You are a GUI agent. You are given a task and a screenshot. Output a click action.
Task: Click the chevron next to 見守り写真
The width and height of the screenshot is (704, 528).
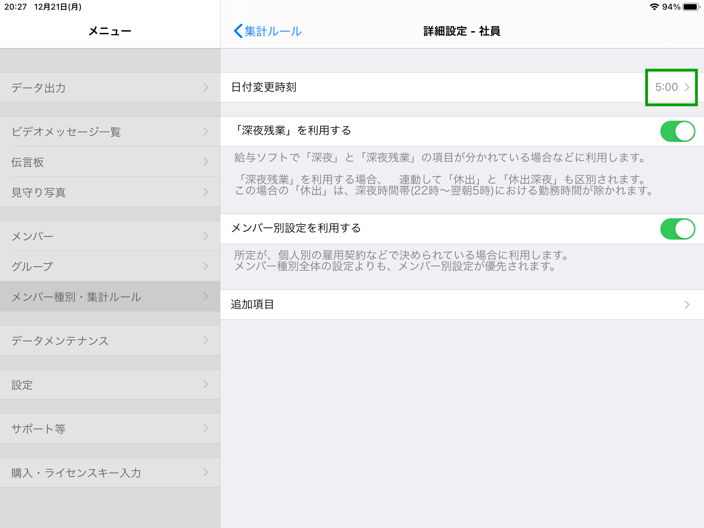pos(206,192)
